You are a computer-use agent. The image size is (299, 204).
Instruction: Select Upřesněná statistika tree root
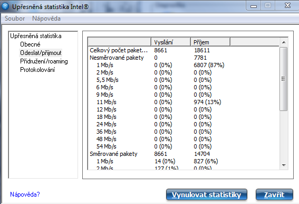[36, 36]
